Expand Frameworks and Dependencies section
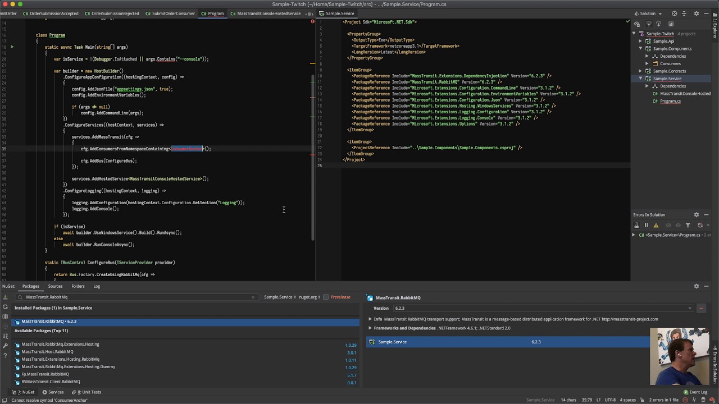Viewport: 719px width, 404px height. click(x=370, y=328)
